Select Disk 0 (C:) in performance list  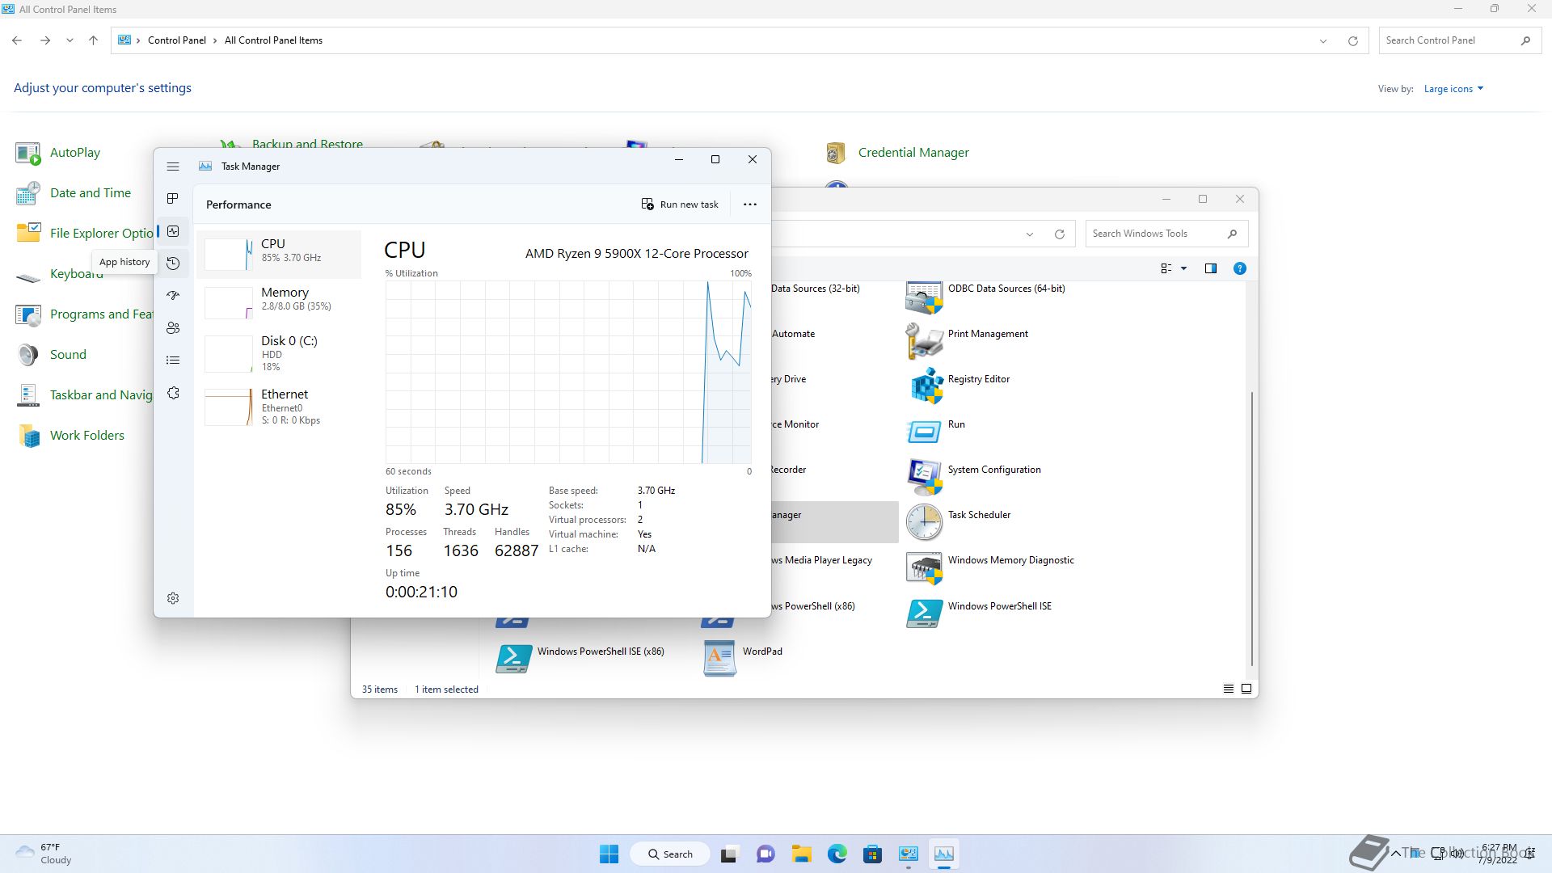coord(279,353)
